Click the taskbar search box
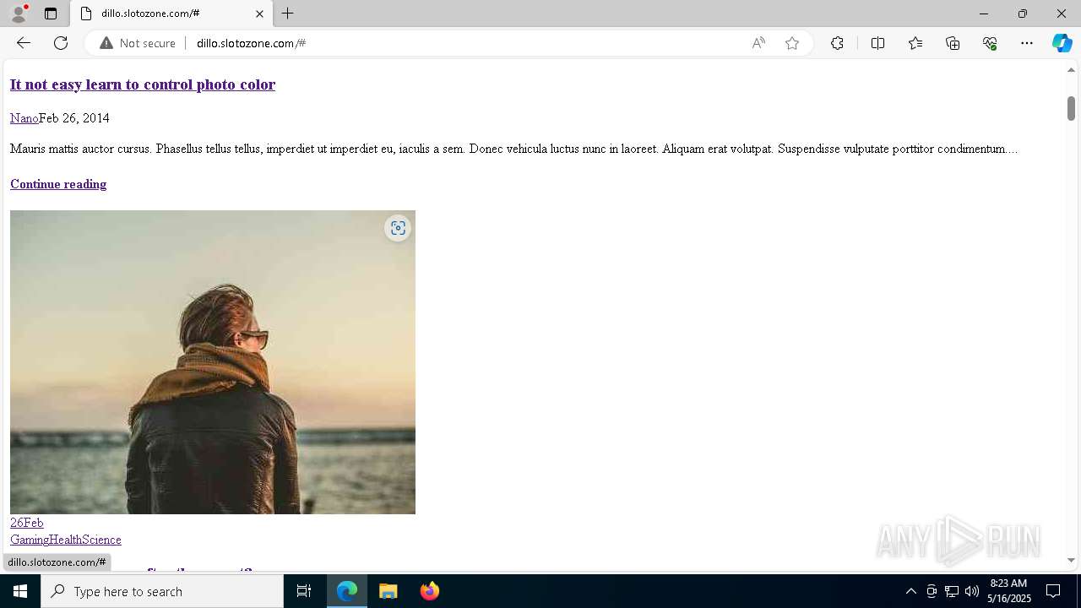Image resolution: width=1081 pixels, height=608 pixels. (162, 591)
